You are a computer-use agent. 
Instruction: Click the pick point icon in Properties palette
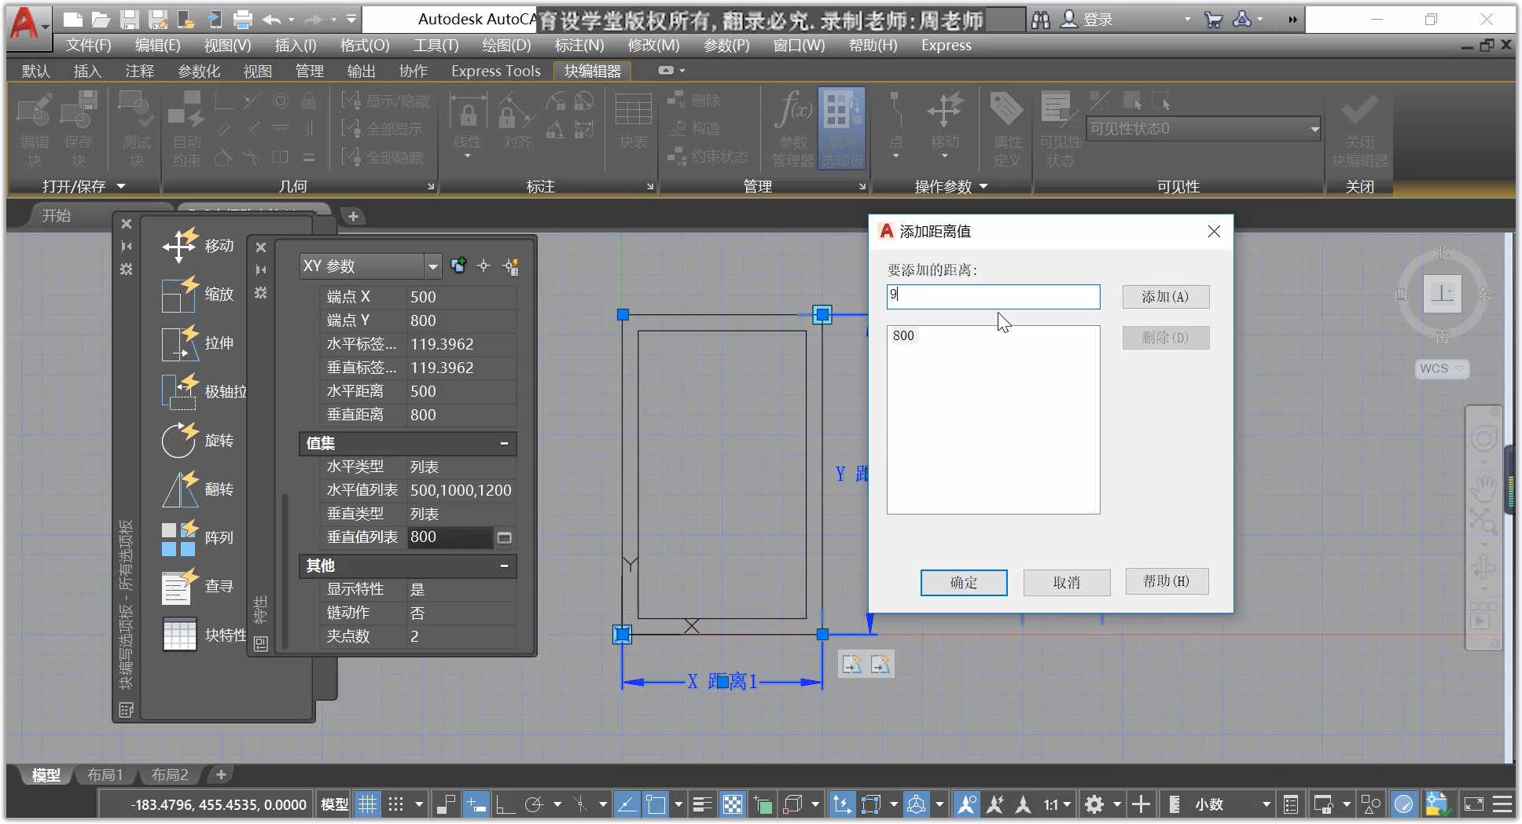[x=483, y=266]
